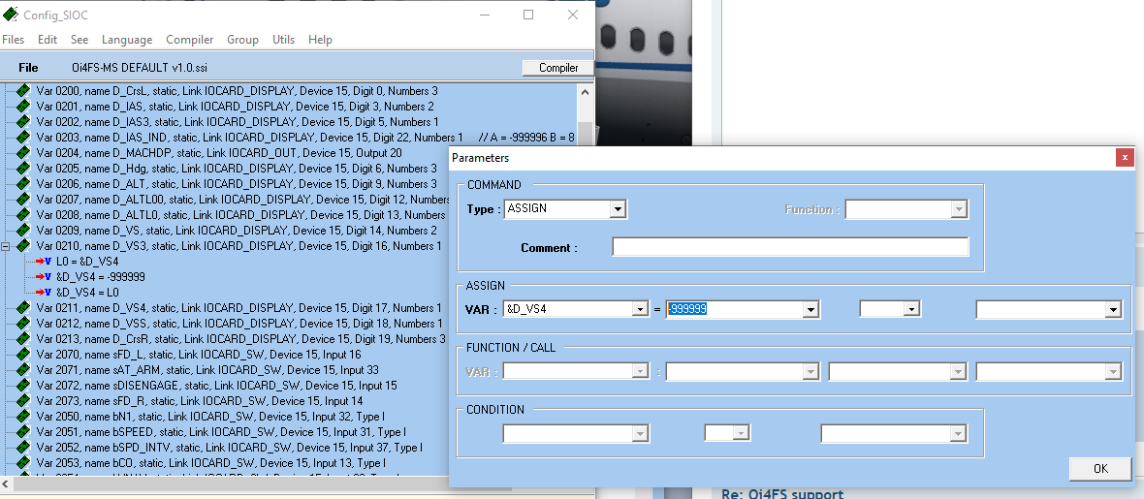Click the vertical scrollbar up arrow
Viewport: 1144px width, 499px height.
tap(585, 91)
